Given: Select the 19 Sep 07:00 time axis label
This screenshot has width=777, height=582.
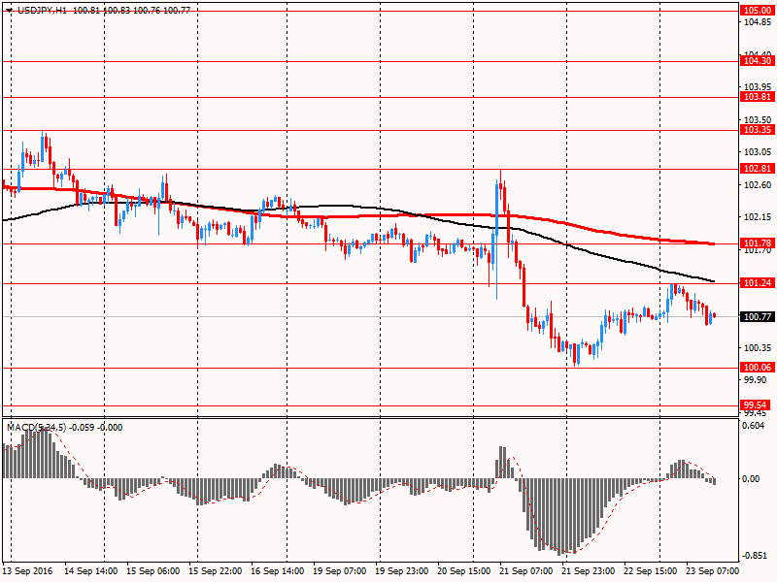Looking at the screenshot, I should pos(339,571).
